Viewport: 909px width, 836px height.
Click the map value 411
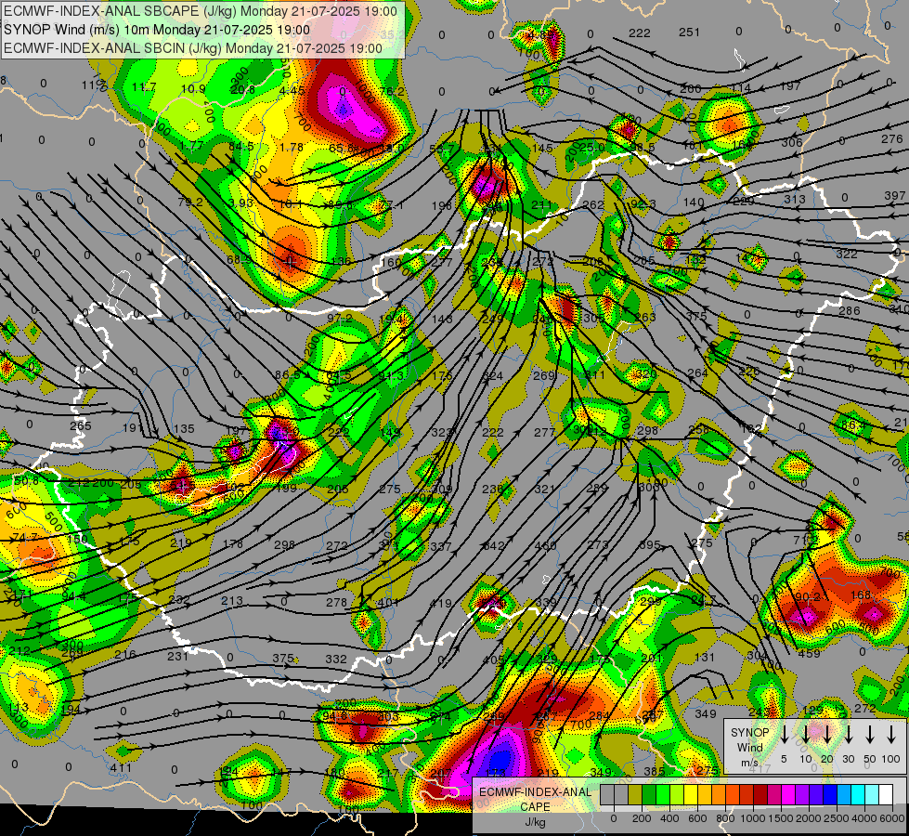pyautogui.click(x=121, y=767)
